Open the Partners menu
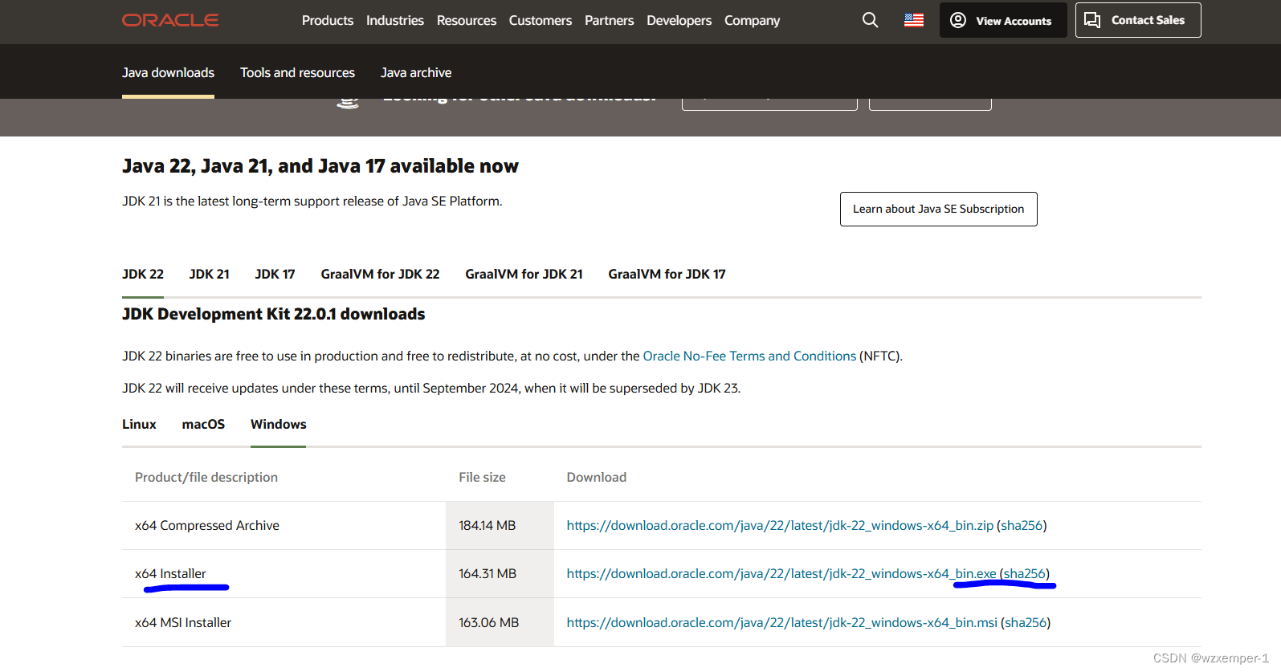The height and width of the screenshot is (672, 1281). [x=610, y=20]
